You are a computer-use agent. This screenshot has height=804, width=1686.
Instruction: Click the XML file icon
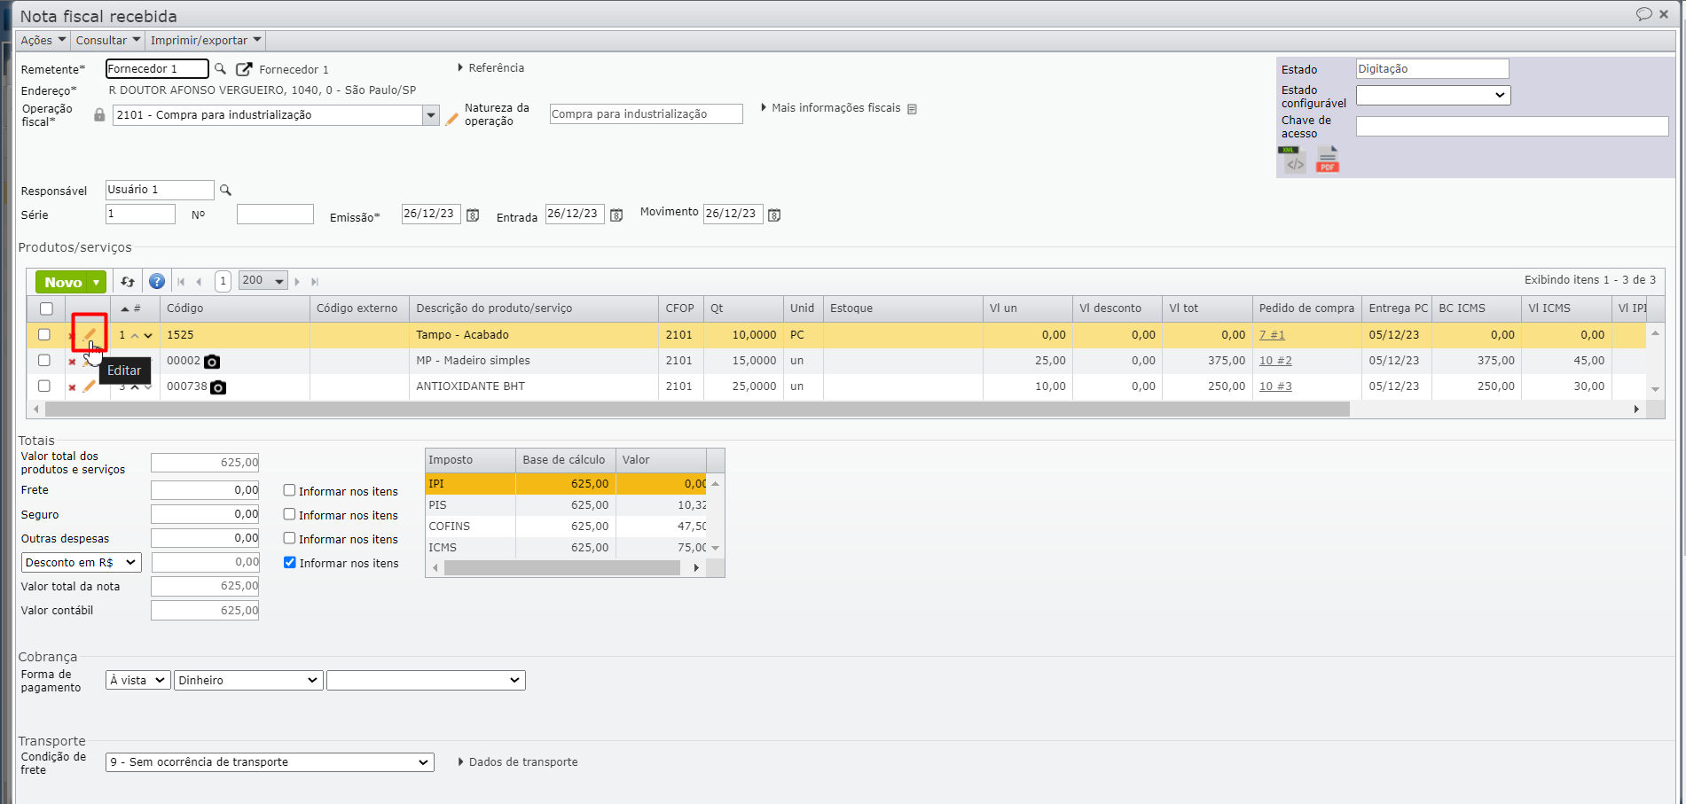point(1294,160)
